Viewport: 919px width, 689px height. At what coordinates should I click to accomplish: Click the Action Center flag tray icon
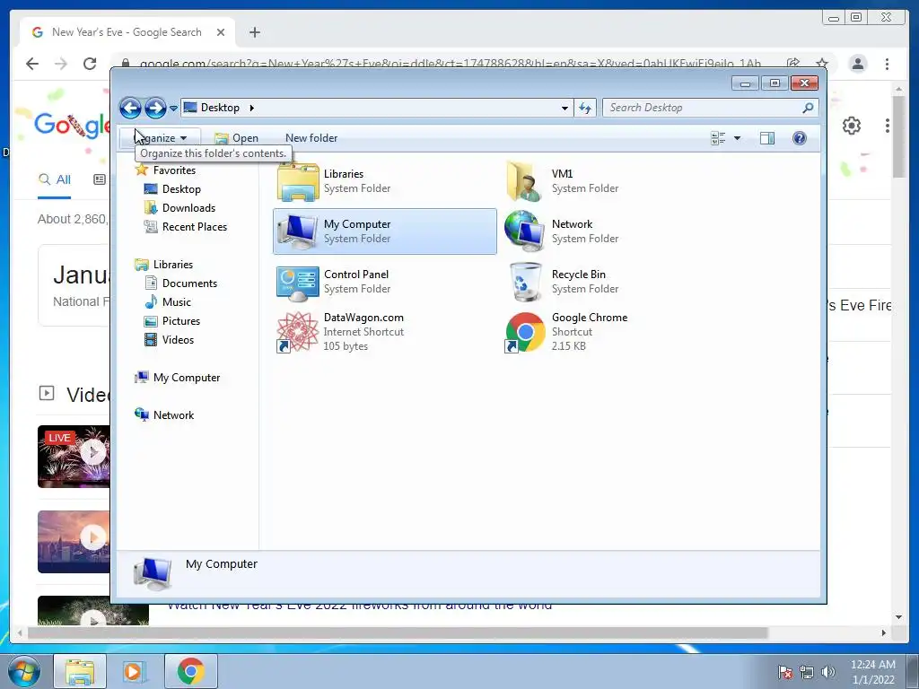(x=784, y=672)
